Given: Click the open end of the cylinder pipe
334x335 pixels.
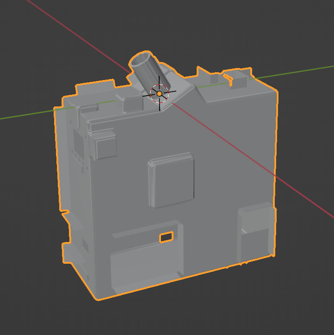Looking at the screenshot, I should (x=141, y=60).
